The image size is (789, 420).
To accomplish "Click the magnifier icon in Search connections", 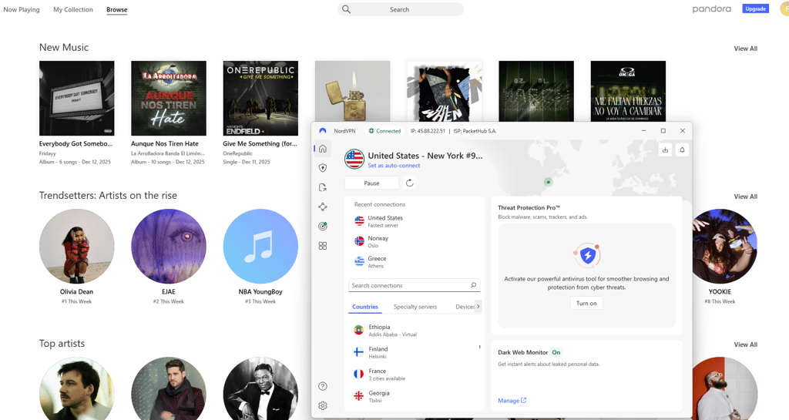I will (473, 285).
